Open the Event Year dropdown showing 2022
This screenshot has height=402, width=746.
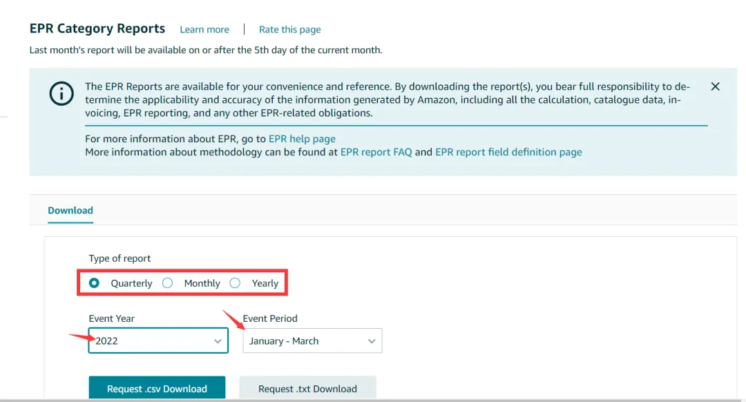click(158, 341)
